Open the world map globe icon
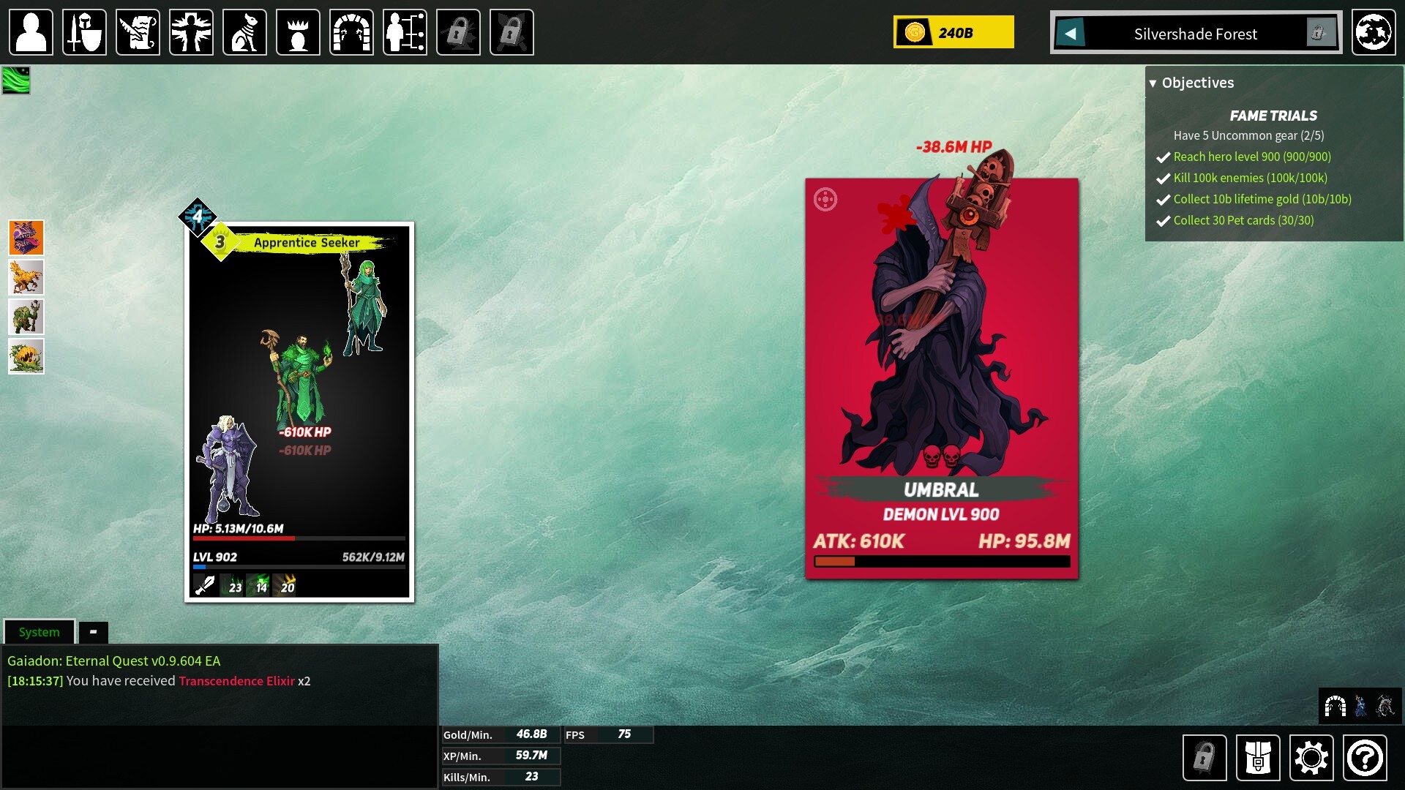Viewport: 1405px width, 790px height. pos(1373,32)
